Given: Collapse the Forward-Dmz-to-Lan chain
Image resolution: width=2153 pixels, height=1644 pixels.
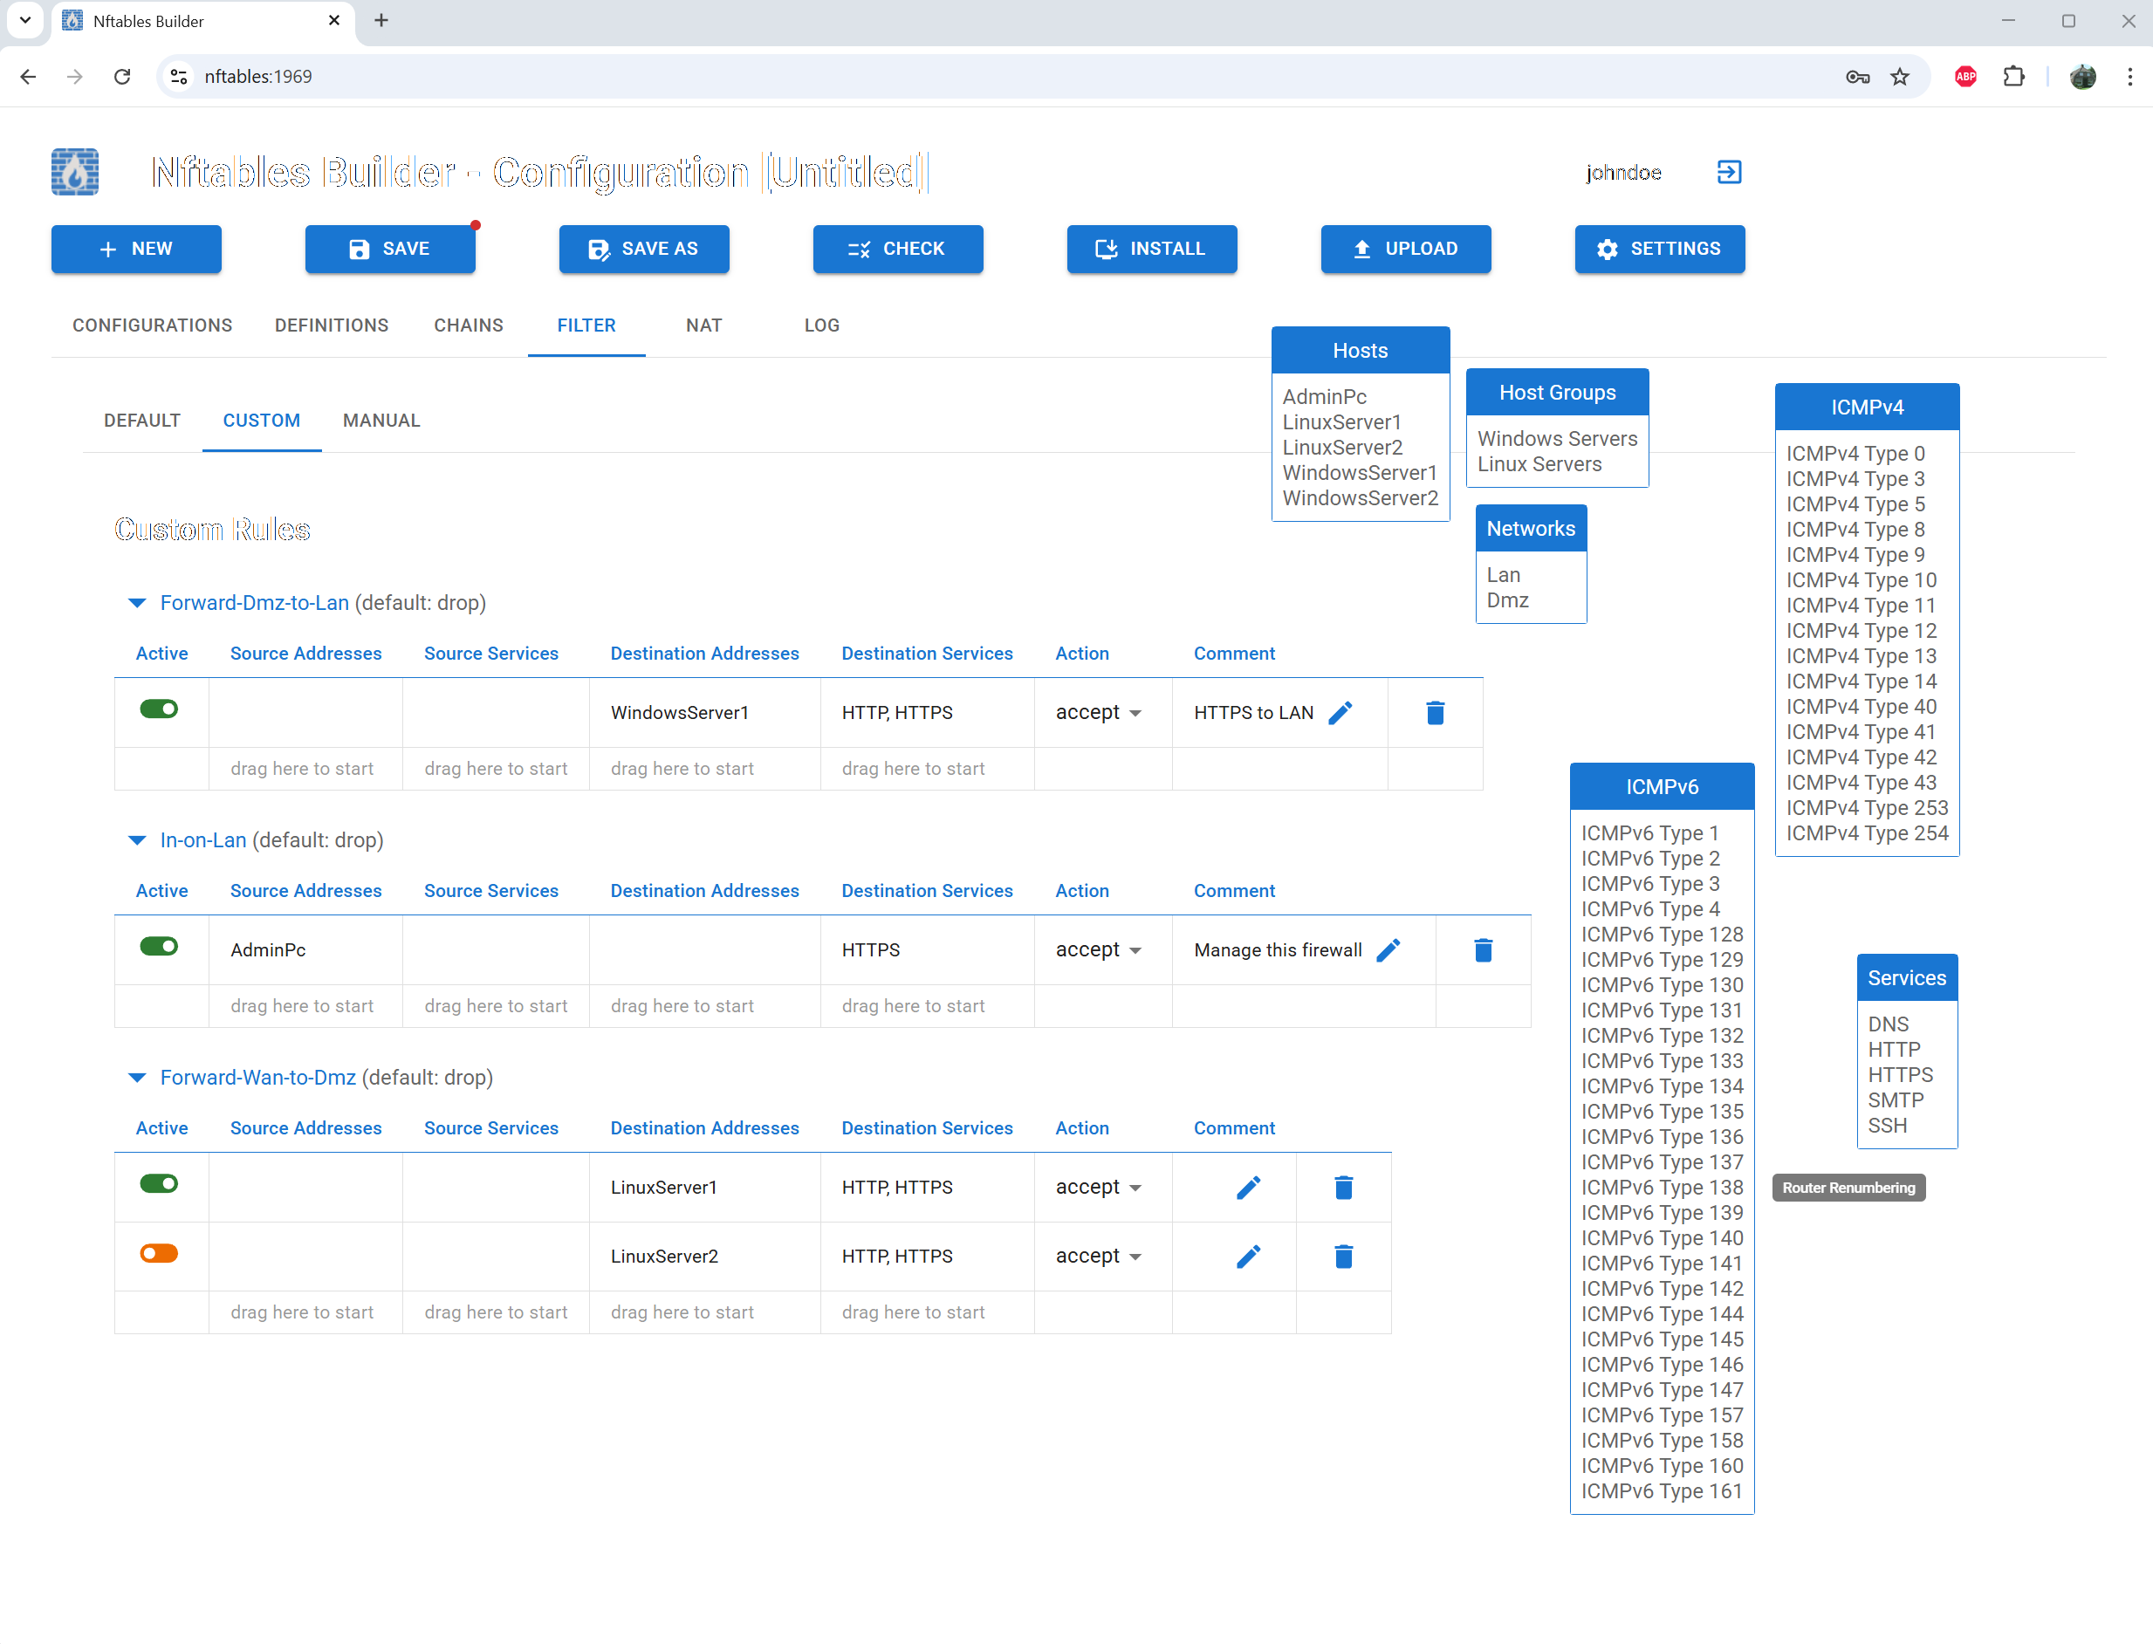Looking at the screenshot, I should click(x=137, y=603).
